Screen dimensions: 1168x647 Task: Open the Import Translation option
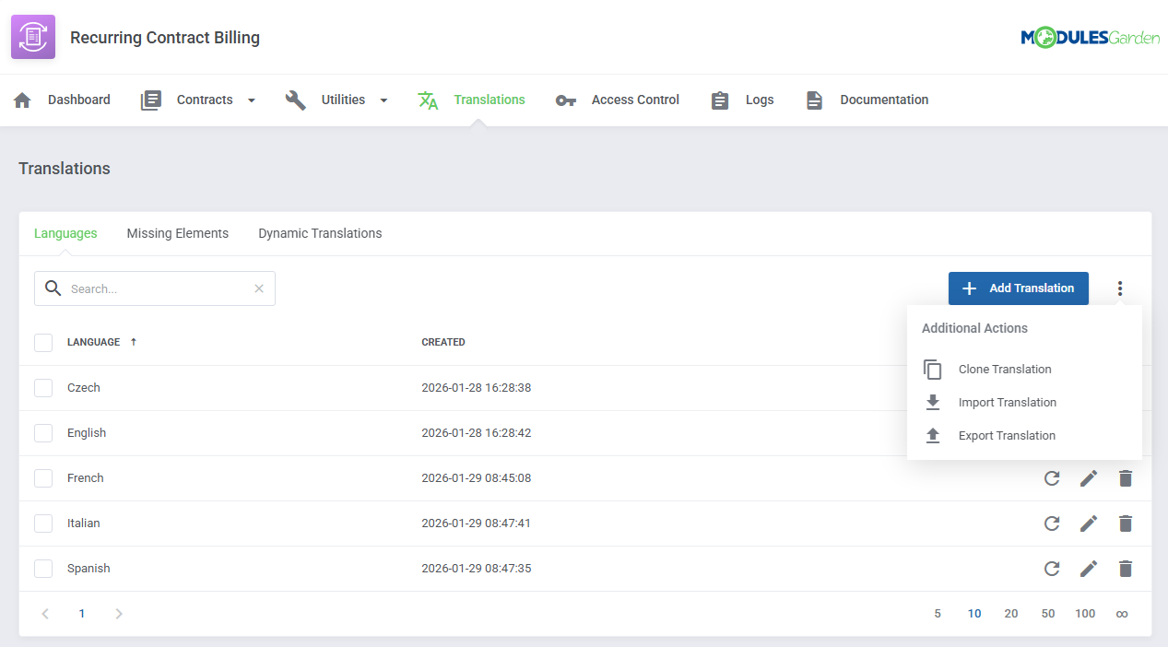(x=1008, y=402)
